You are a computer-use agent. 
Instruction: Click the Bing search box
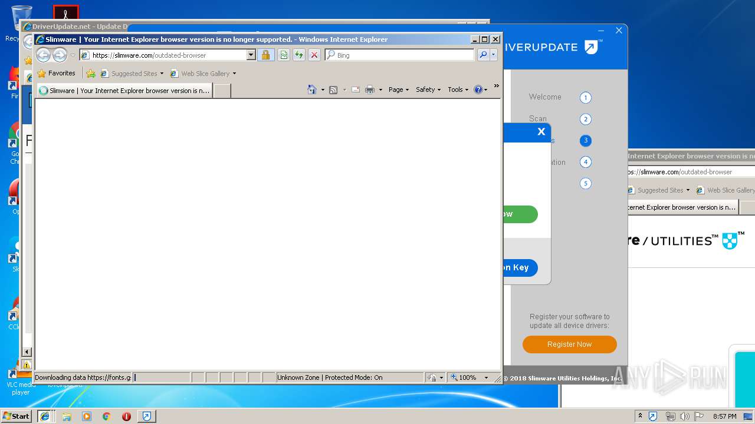click(x=399, y=55)
